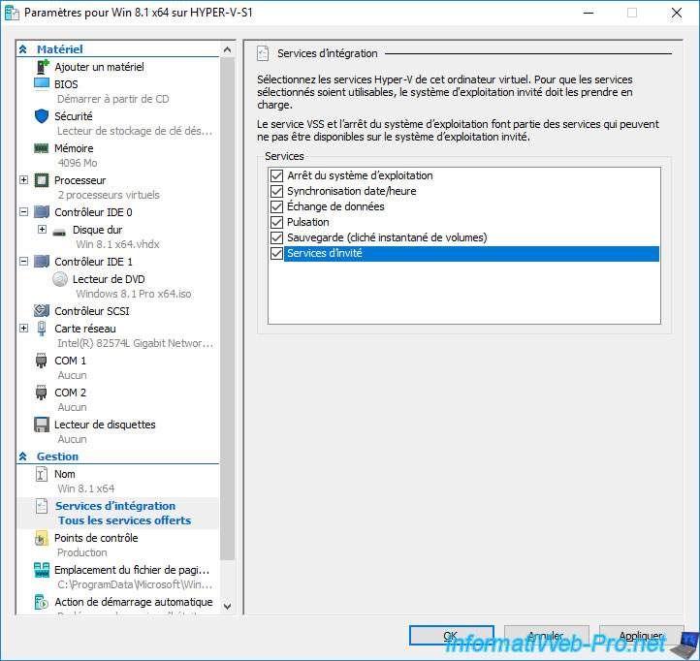Click the sidebar scrollbar down arrow
The image size is (700, 661).
point(228,607)
